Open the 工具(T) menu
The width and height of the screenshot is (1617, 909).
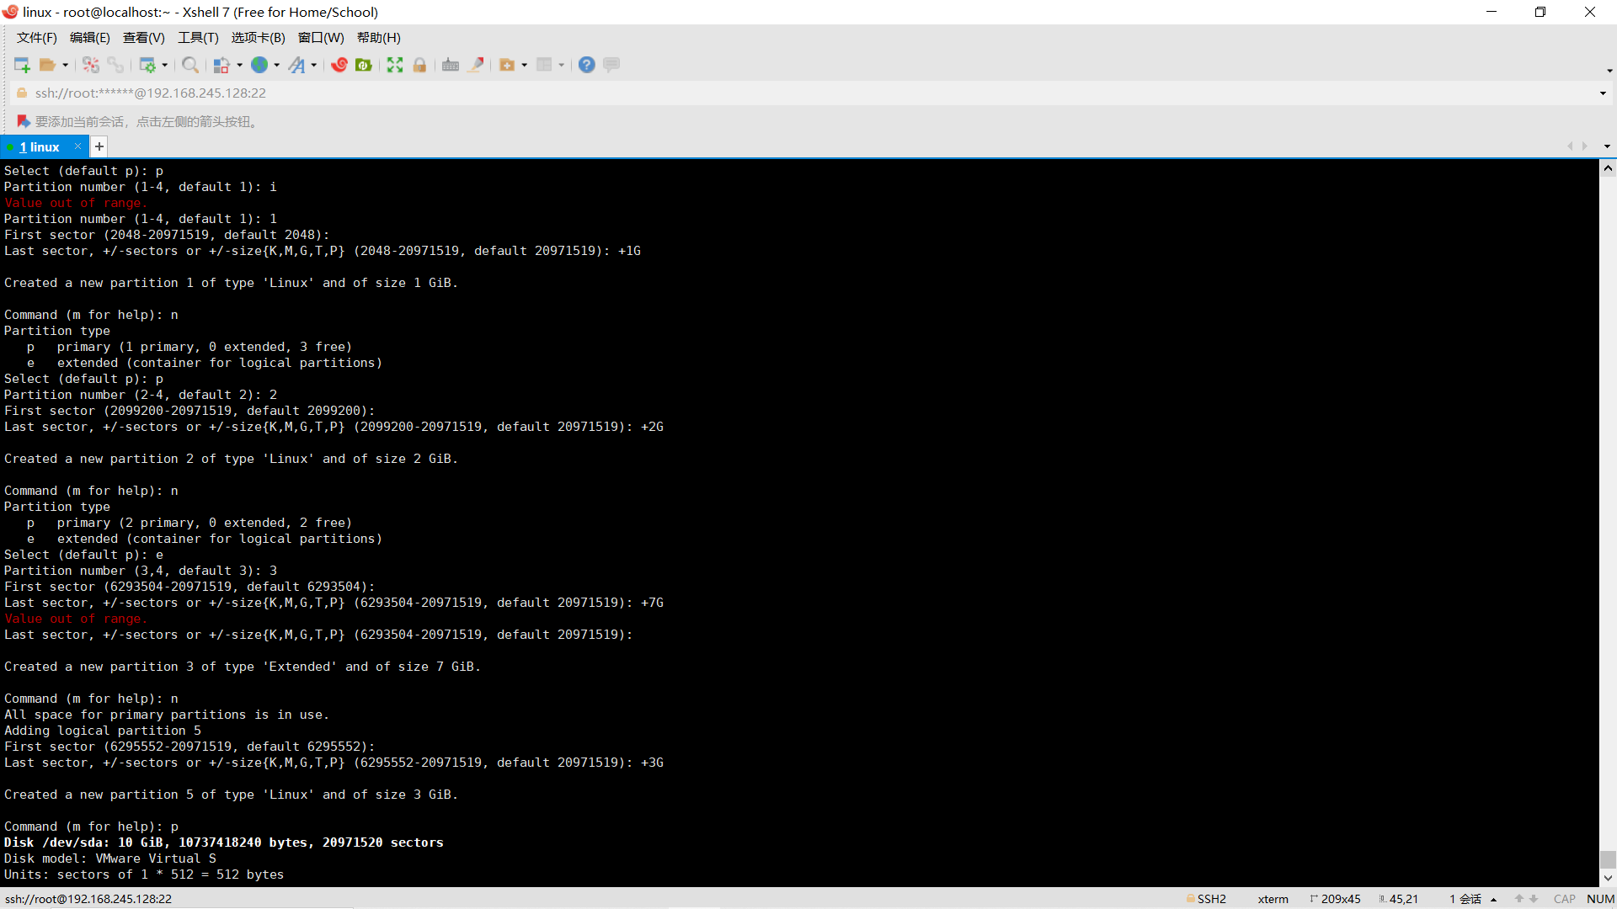coord(198,38)
